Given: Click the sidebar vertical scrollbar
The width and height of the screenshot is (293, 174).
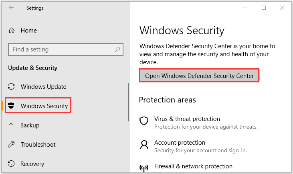Looking at the screenshot, I should pyautogui.click(x=129, y=102).
